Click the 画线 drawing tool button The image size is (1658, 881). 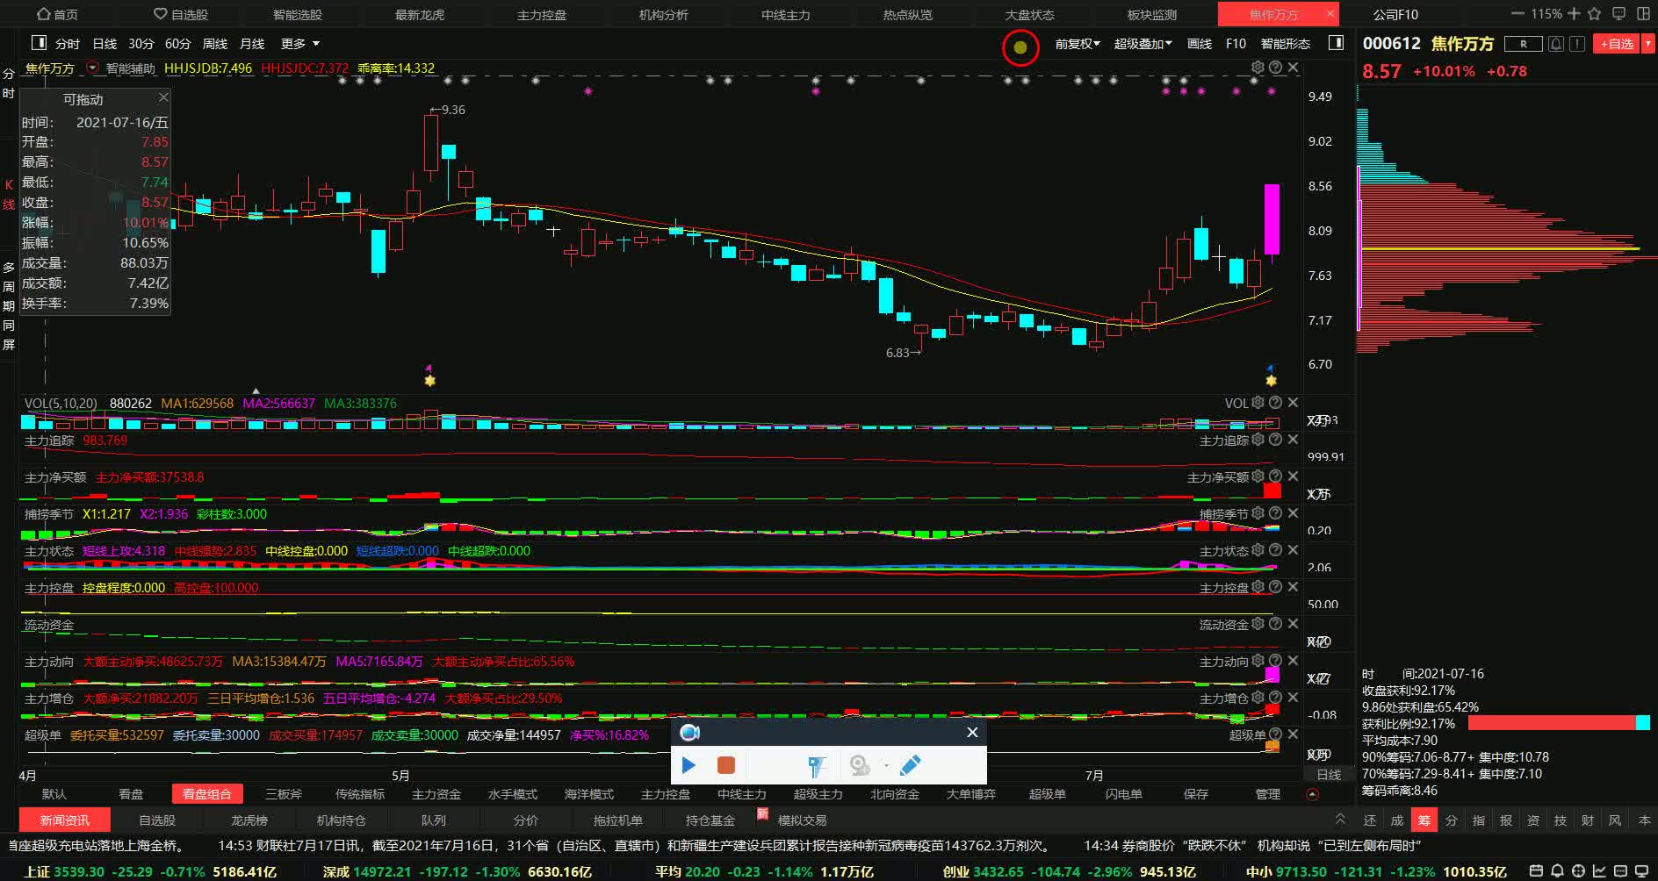click(x=1200, y=44)
